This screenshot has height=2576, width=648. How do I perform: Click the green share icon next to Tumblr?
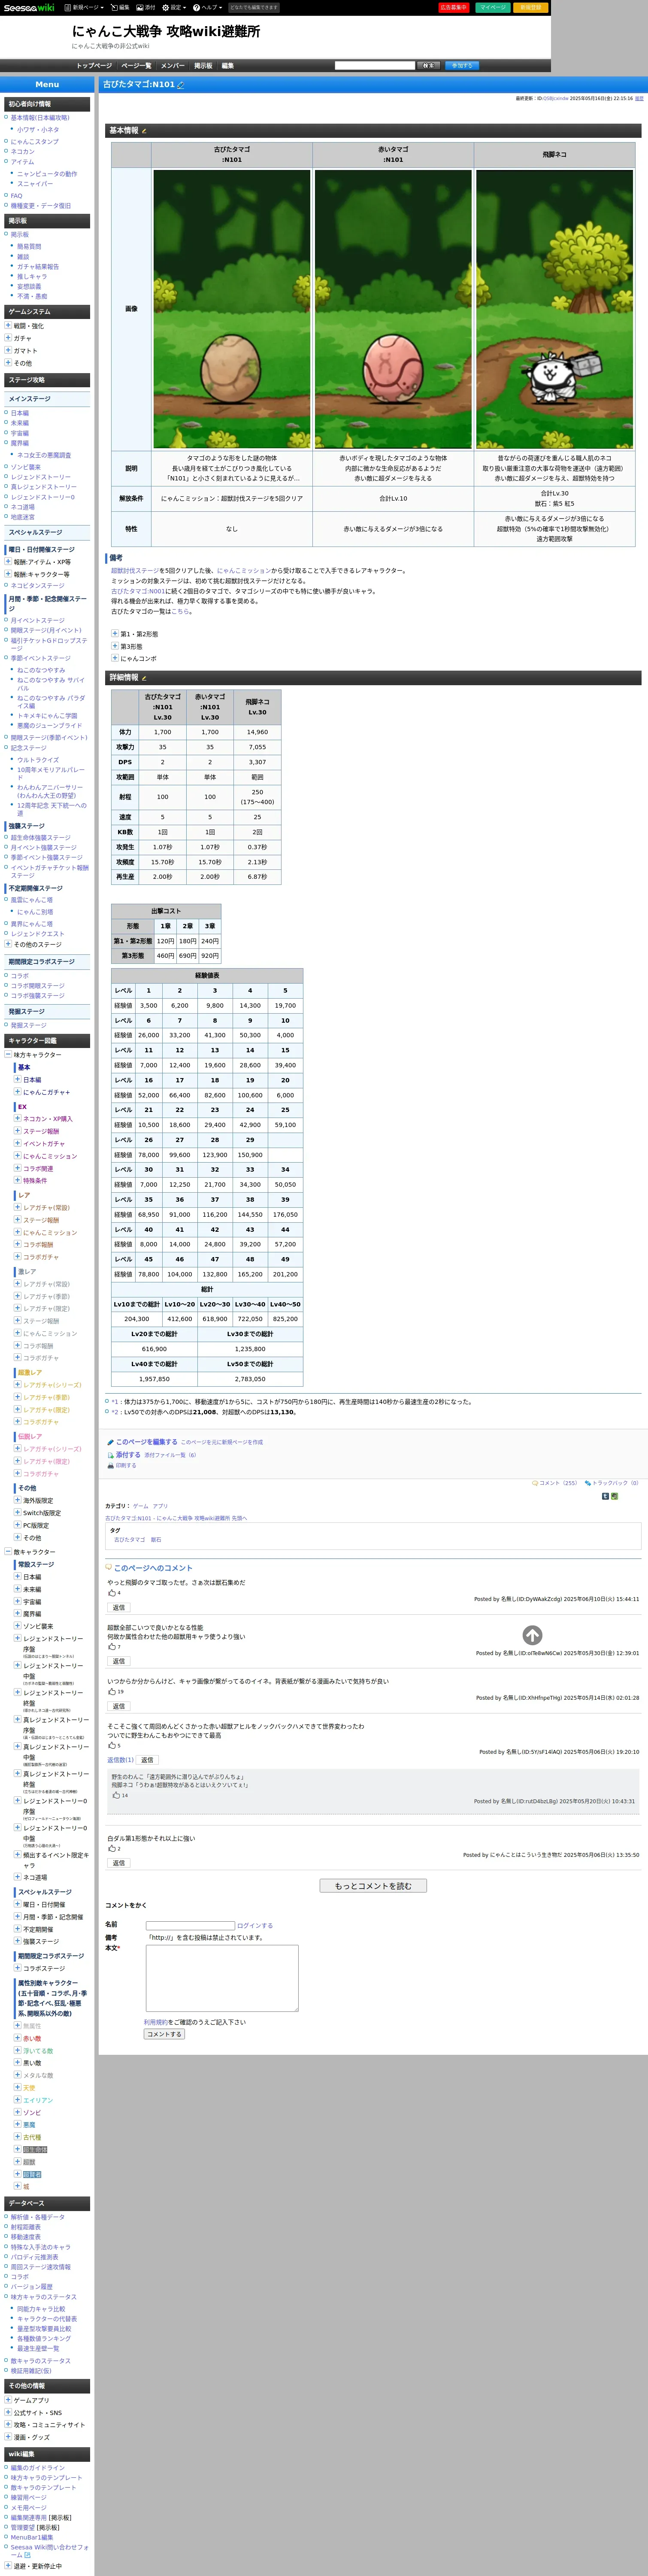[x=614, y=1496]
